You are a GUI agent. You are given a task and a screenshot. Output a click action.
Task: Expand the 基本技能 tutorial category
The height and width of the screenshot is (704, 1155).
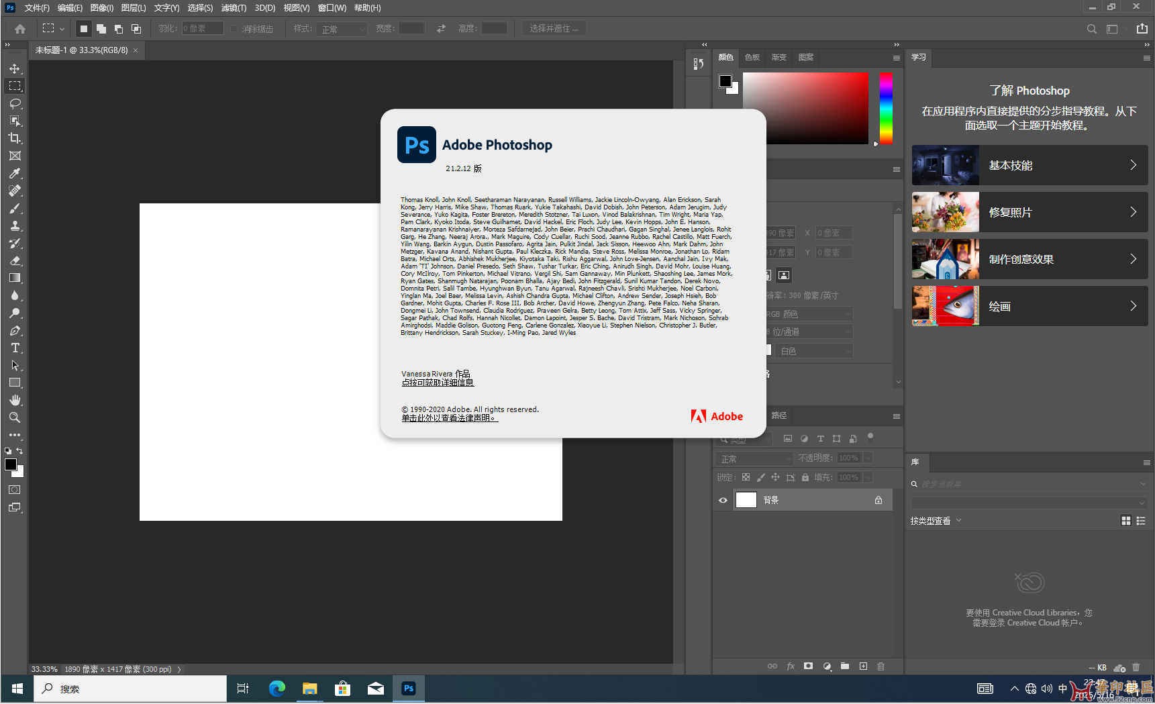1030,165
